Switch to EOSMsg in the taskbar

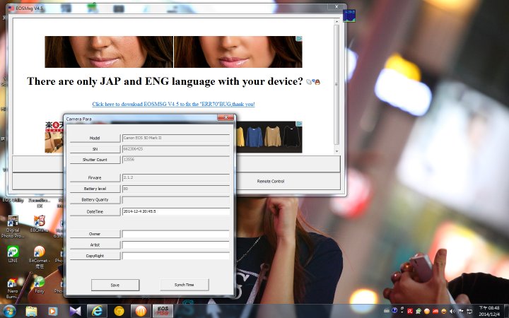coord(163,311)
